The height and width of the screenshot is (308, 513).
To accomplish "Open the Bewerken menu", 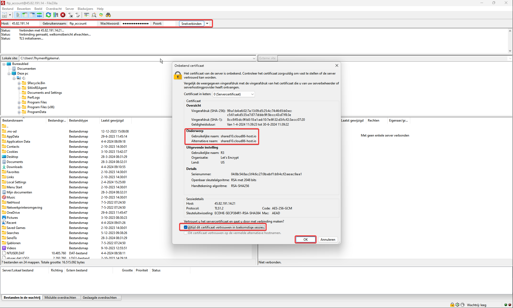I will (x=24, y=9).
